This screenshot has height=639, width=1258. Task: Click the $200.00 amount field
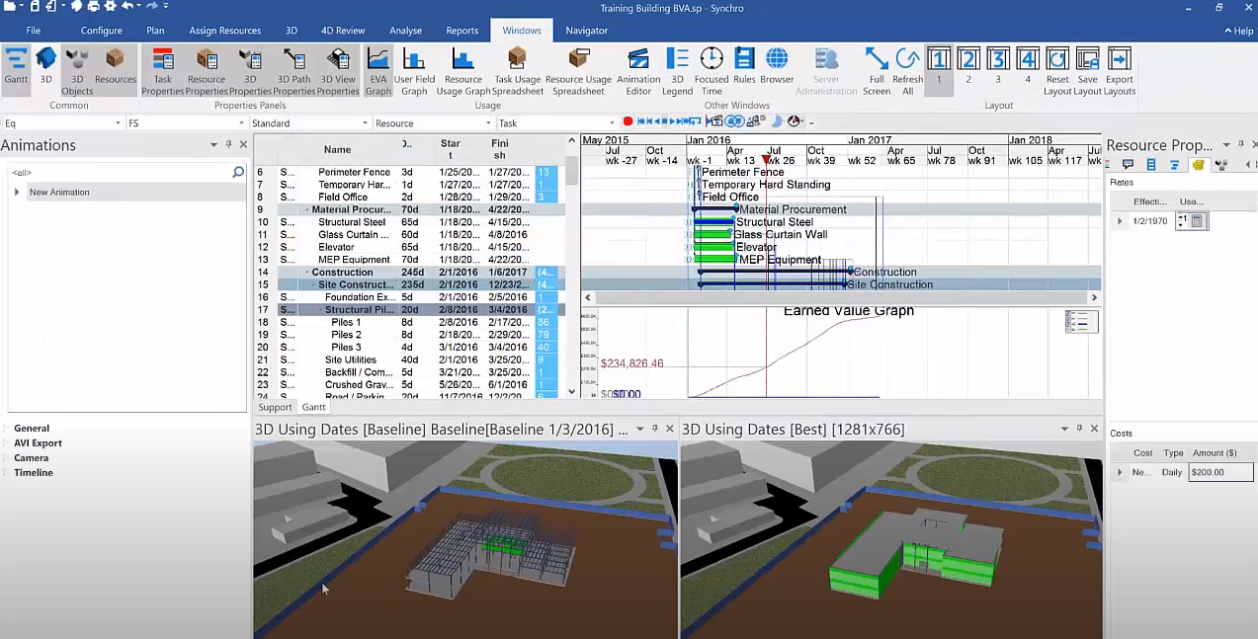point(1221,472)
